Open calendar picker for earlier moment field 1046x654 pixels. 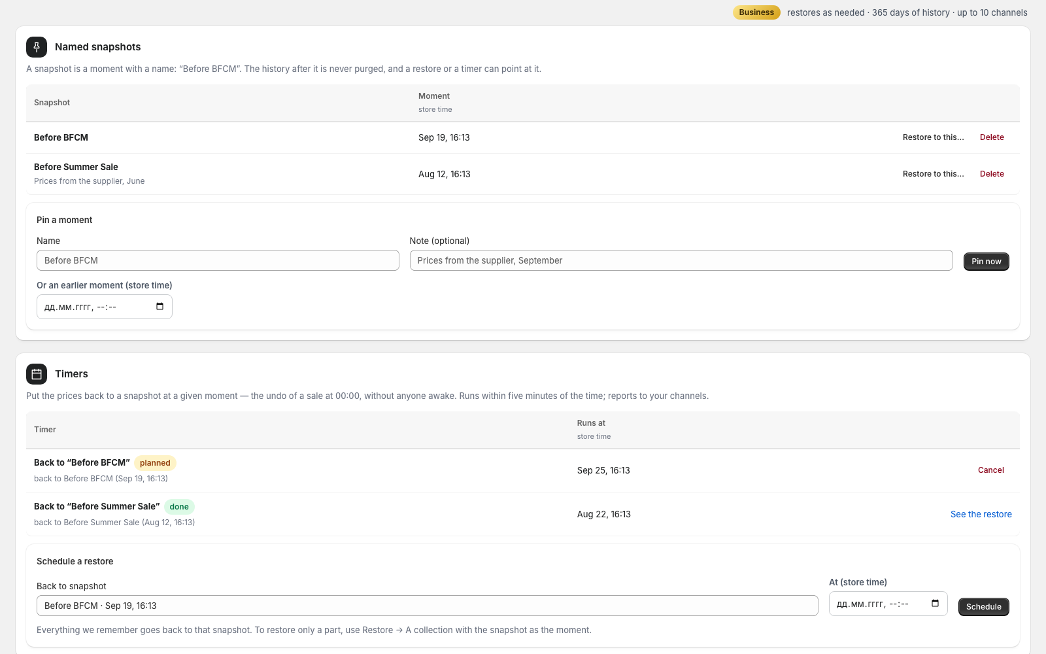[x=160, y=307]
